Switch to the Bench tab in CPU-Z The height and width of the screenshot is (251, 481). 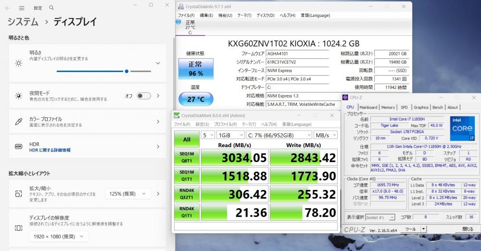click(438, 107)
